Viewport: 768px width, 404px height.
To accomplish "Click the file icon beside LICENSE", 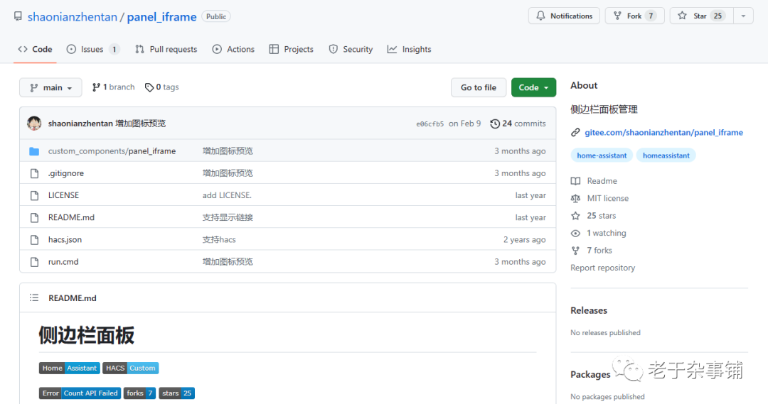I will 34,195.
